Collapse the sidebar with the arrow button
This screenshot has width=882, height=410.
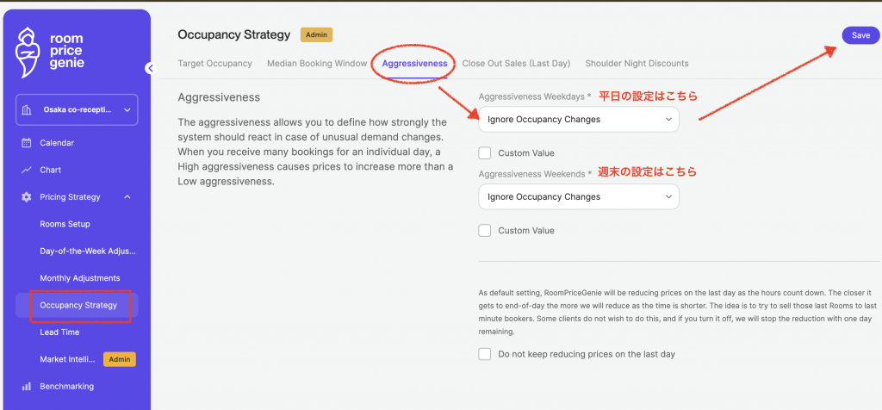tap(150, 68)
